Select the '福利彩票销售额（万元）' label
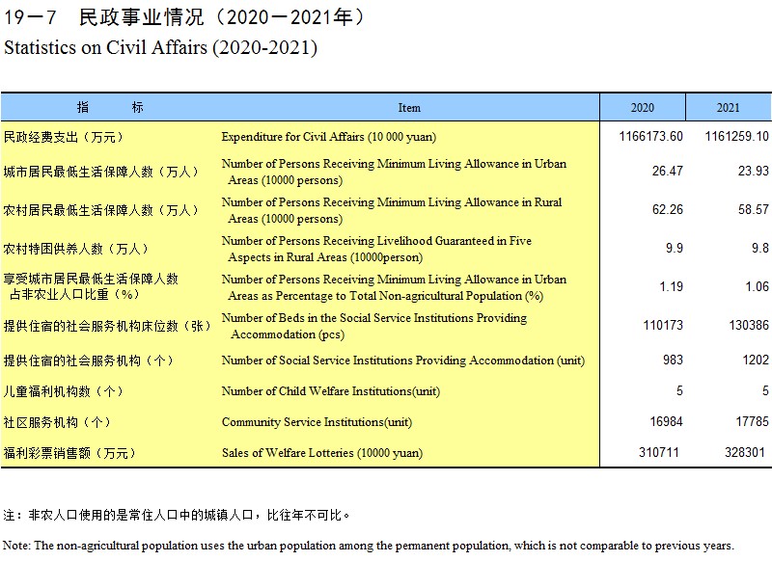This screenshot has width=772, height=561. pos(69,453)
